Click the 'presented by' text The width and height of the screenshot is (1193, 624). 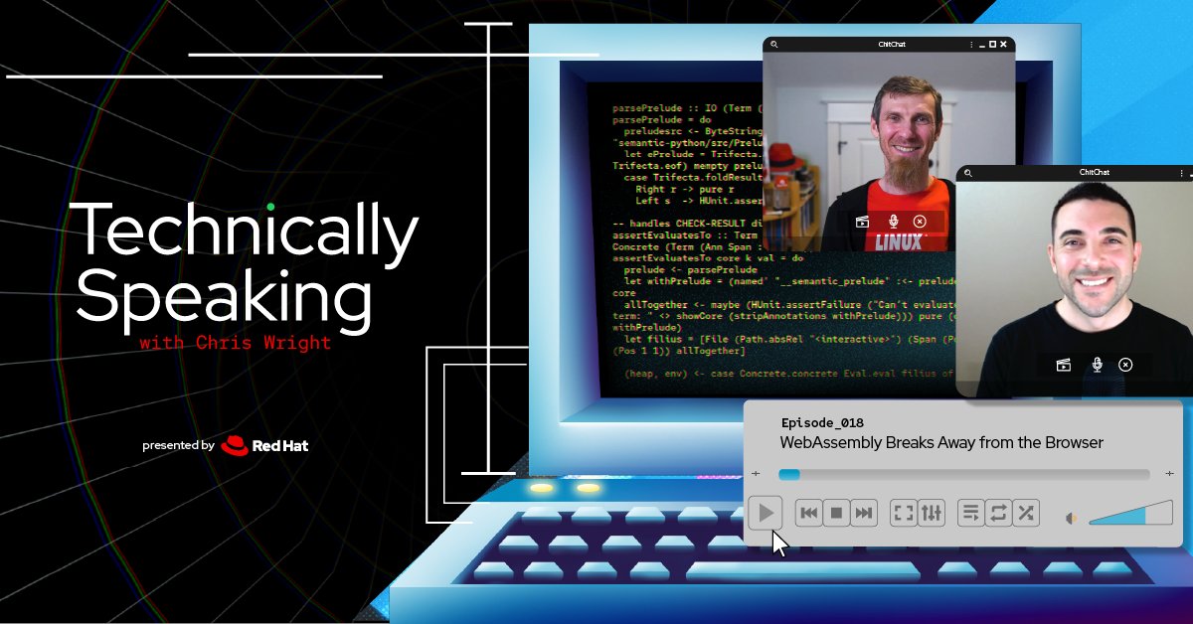coord(178,446)
